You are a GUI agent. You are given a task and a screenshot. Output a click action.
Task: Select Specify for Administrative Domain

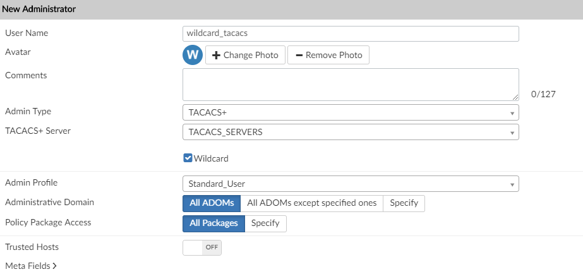tap(404, 203)
